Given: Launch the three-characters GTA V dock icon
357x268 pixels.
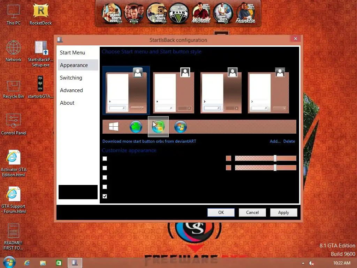Looking at the screenshot, I should click(134, 14).
